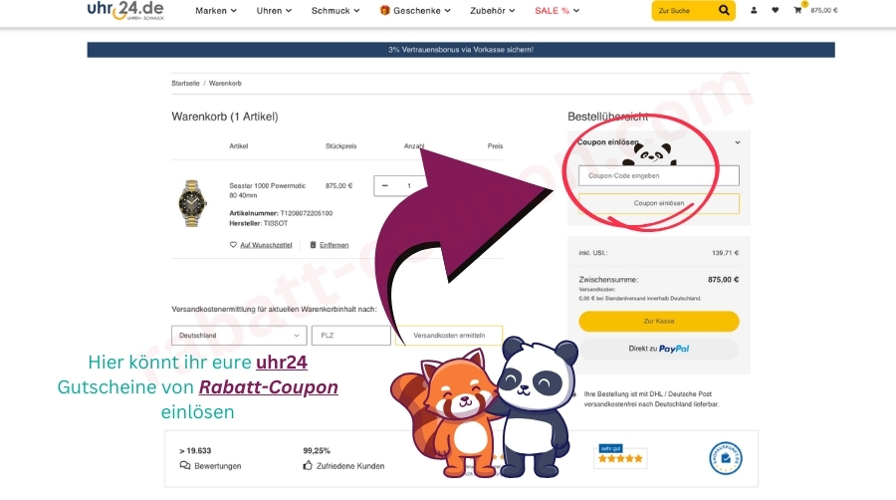896x500 pixels.
Task: Open the user account icon
Action: click(x=754, y=10)
